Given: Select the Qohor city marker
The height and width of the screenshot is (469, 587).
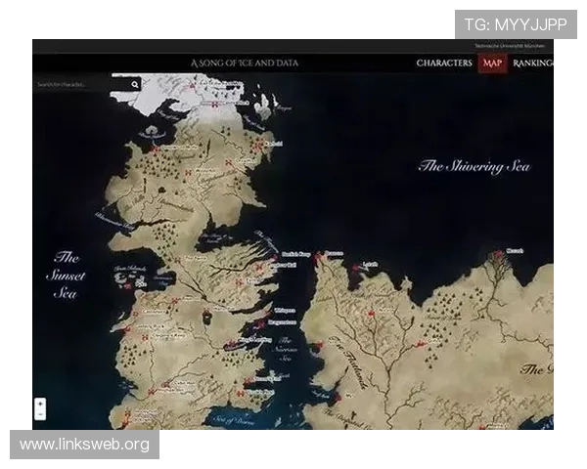Looking at the screenshot, I should tap(419, 344).
